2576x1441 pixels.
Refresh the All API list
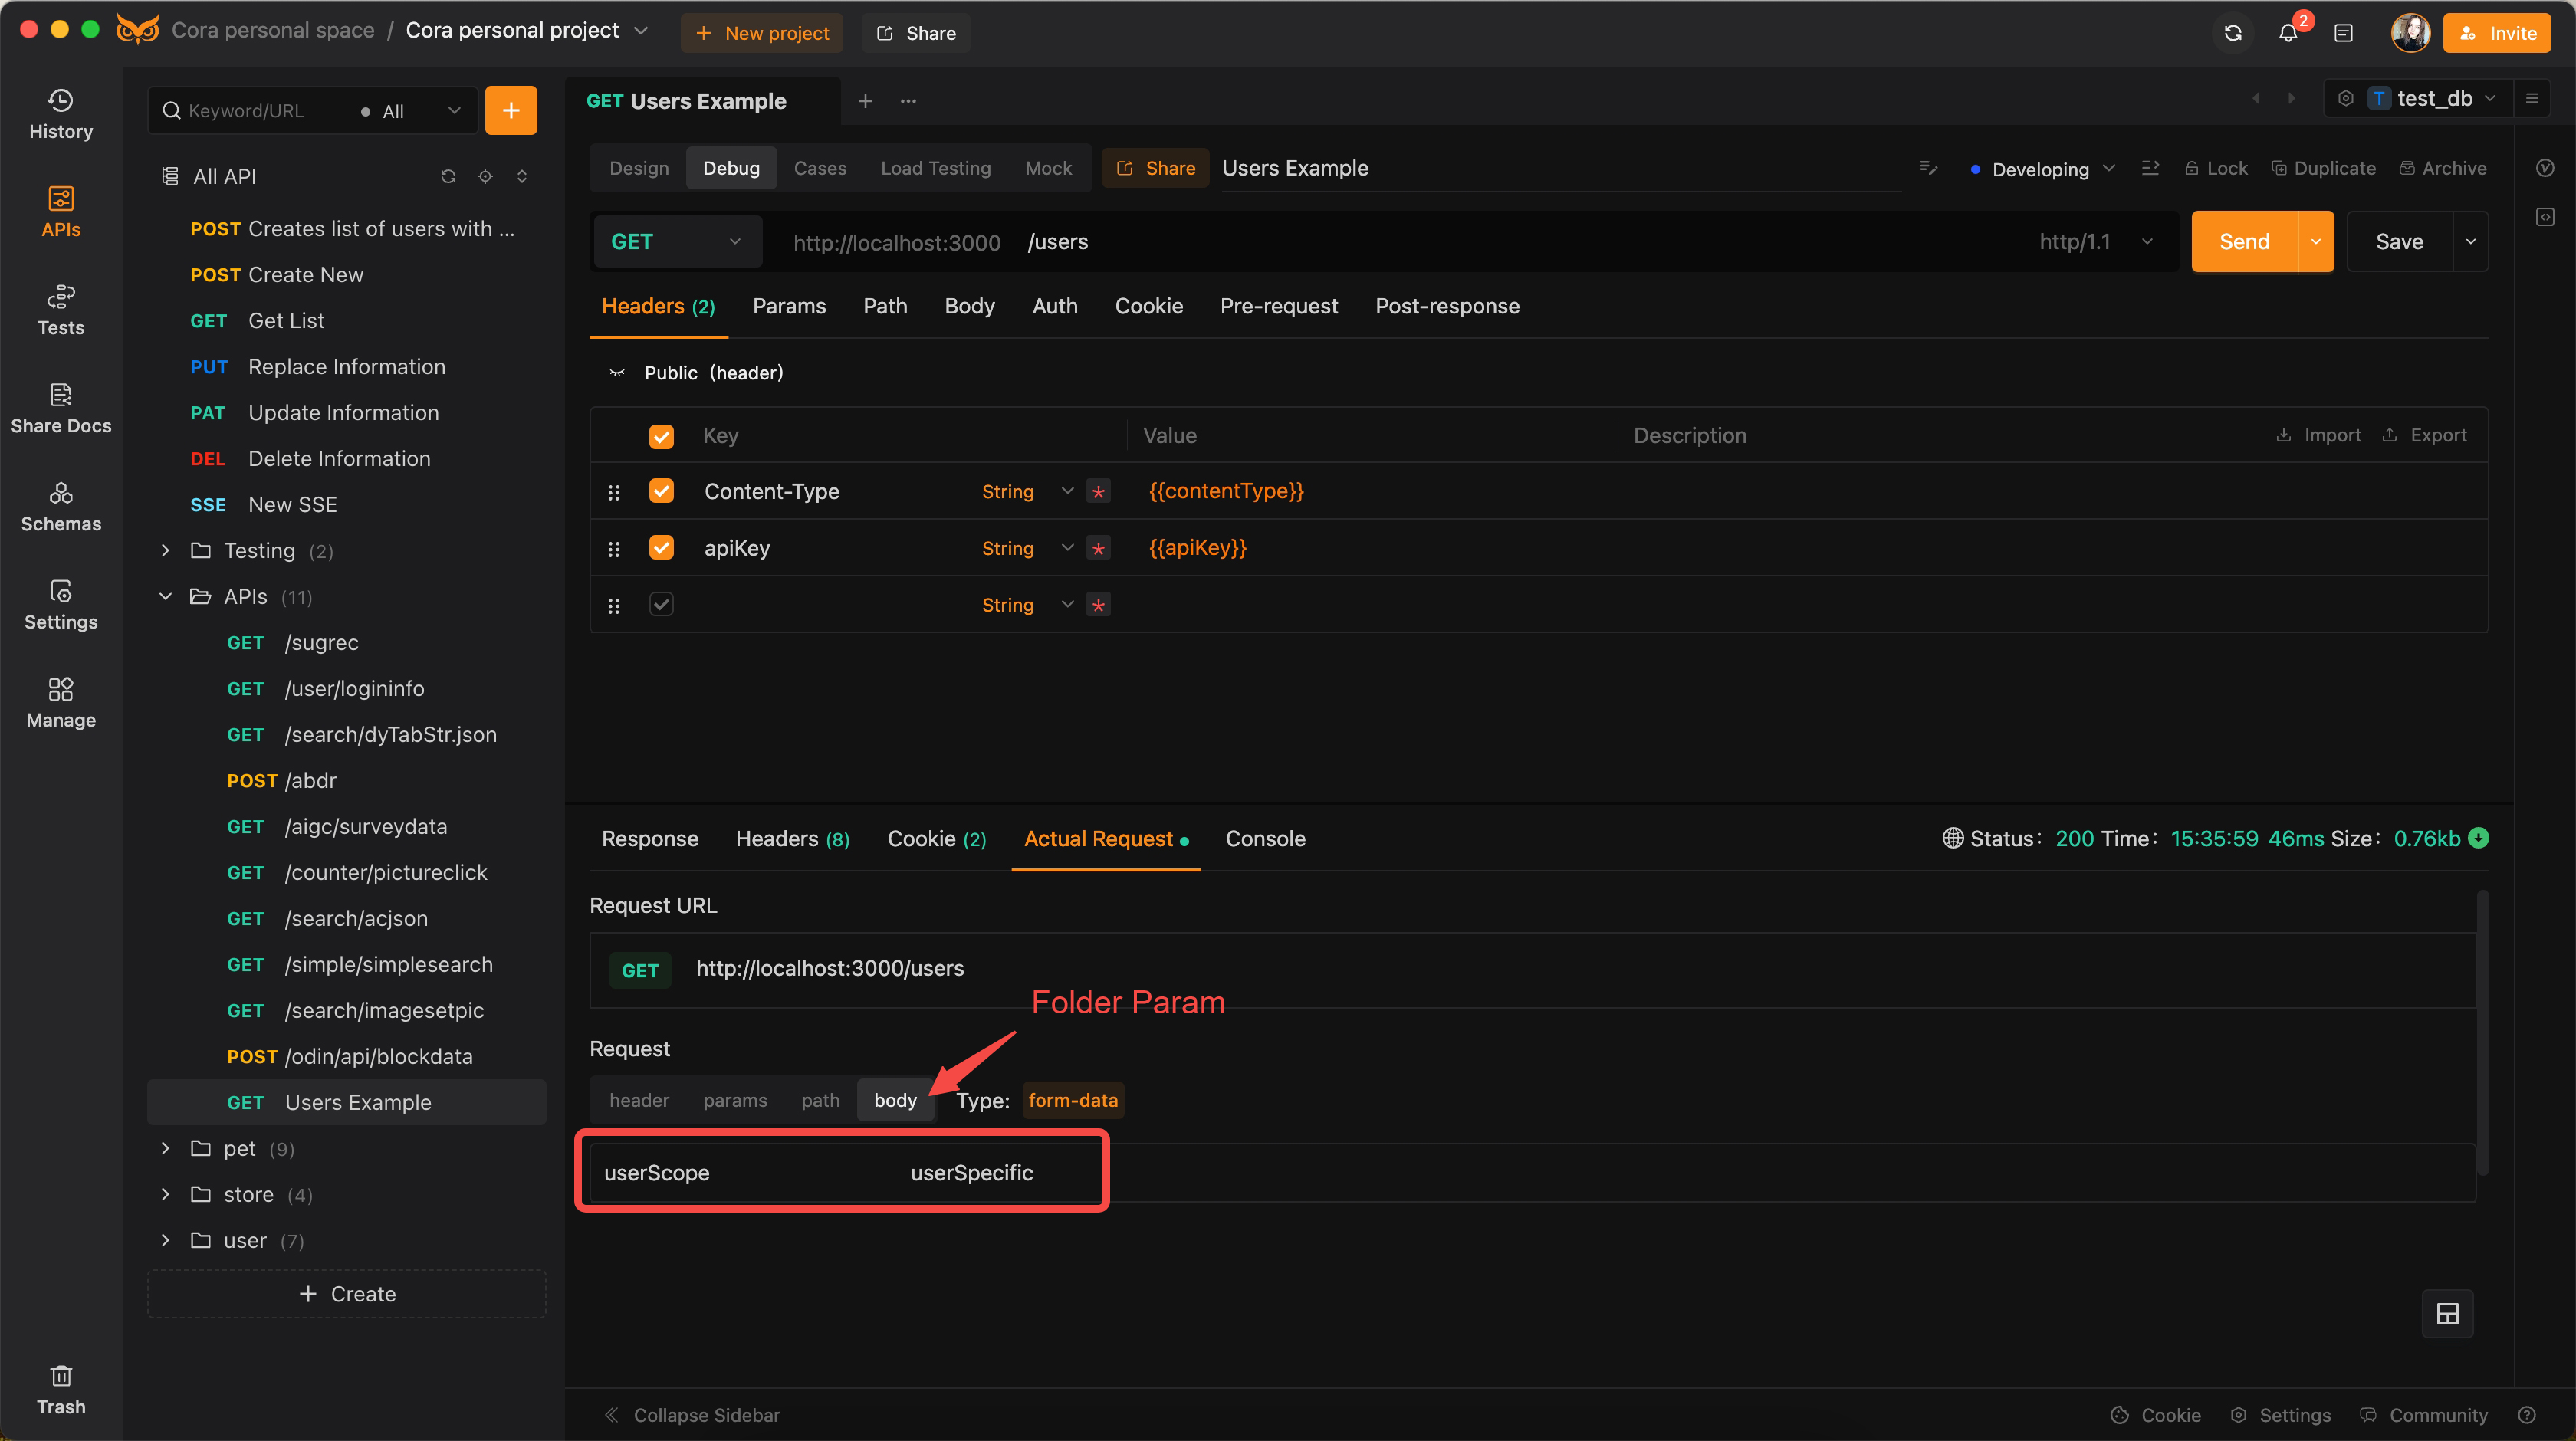coord(448,176)
